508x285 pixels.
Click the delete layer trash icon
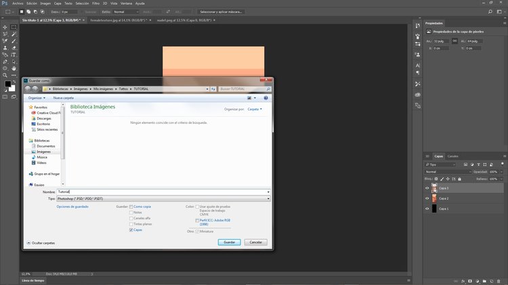click(x=499, y=282)
